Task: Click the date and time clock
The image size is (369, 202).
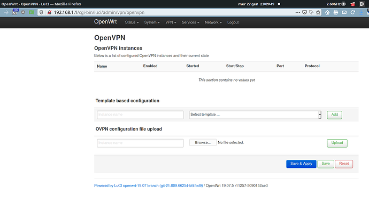Action: (256, 4)
